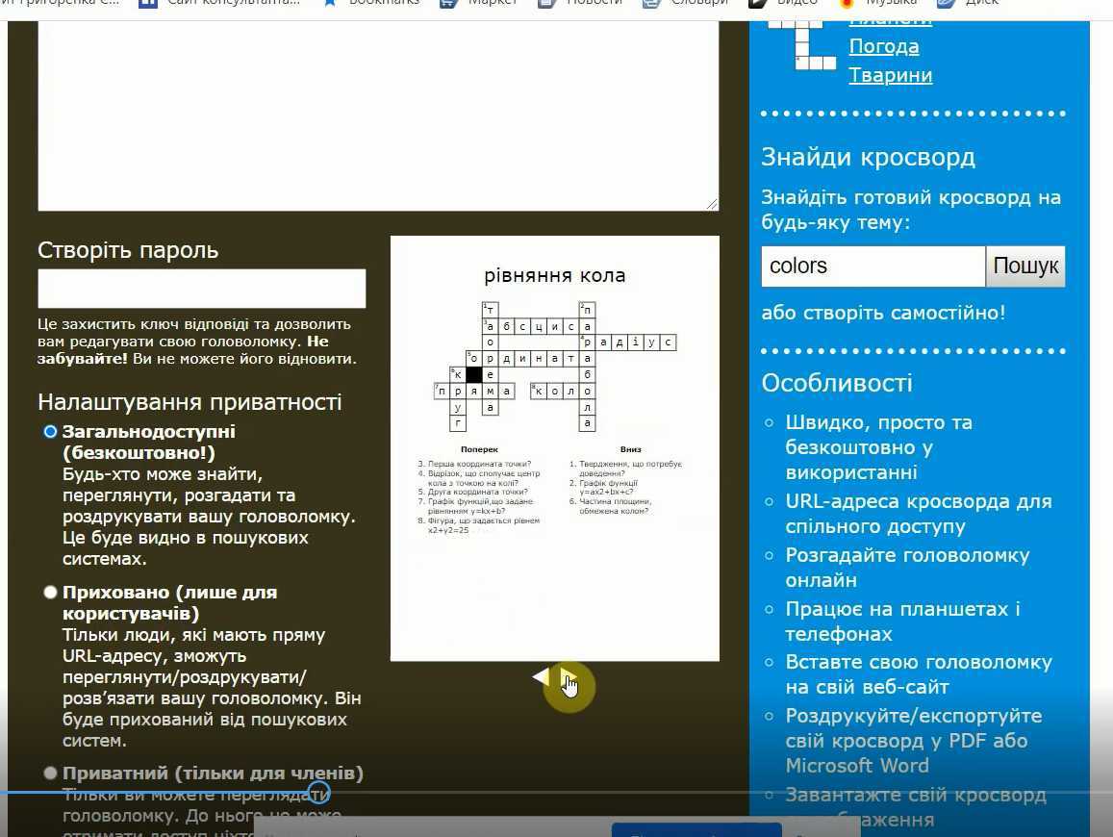The height and width of the screenshot is (837, 1113).
Task: Open the Погода category link
Action: click(x=883, y=46)
